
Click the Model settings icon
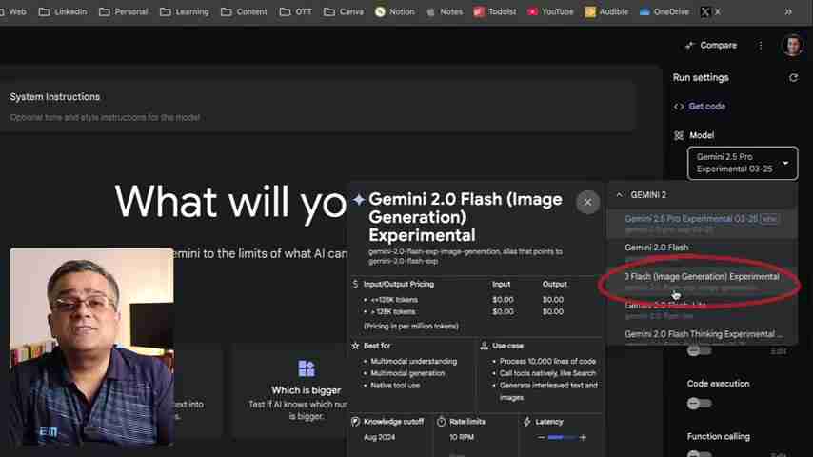coord(678,135)
